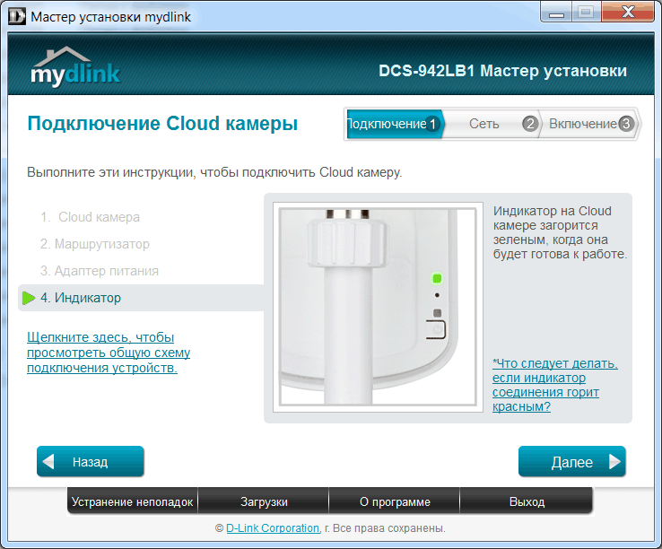Click the D-Link title bar icon

pyautogui.click(x=17, y=16)
